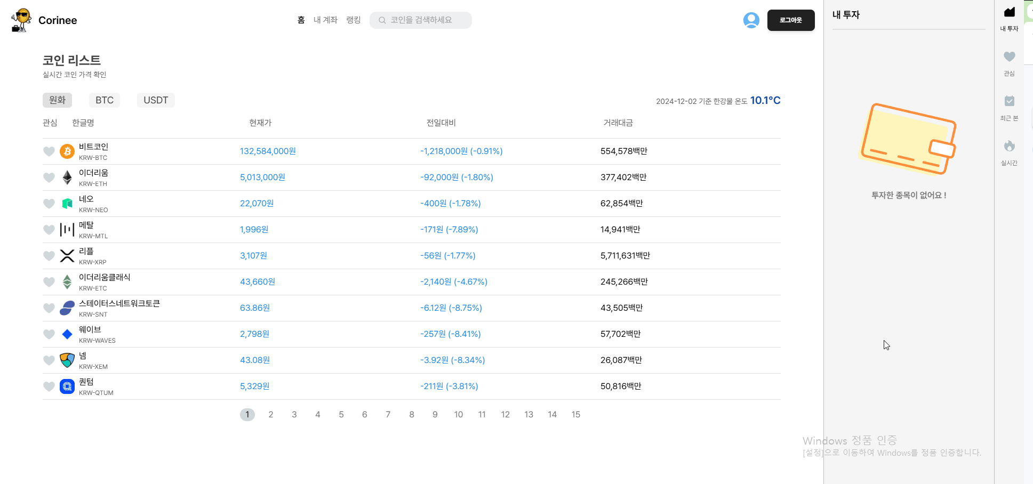Go to page 5 of coin list
This screenshot has width=1033, height=484.
coord(341,415)
